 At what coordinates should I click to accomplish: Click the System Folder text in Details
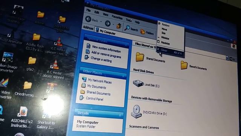click(x=86, y=126)
